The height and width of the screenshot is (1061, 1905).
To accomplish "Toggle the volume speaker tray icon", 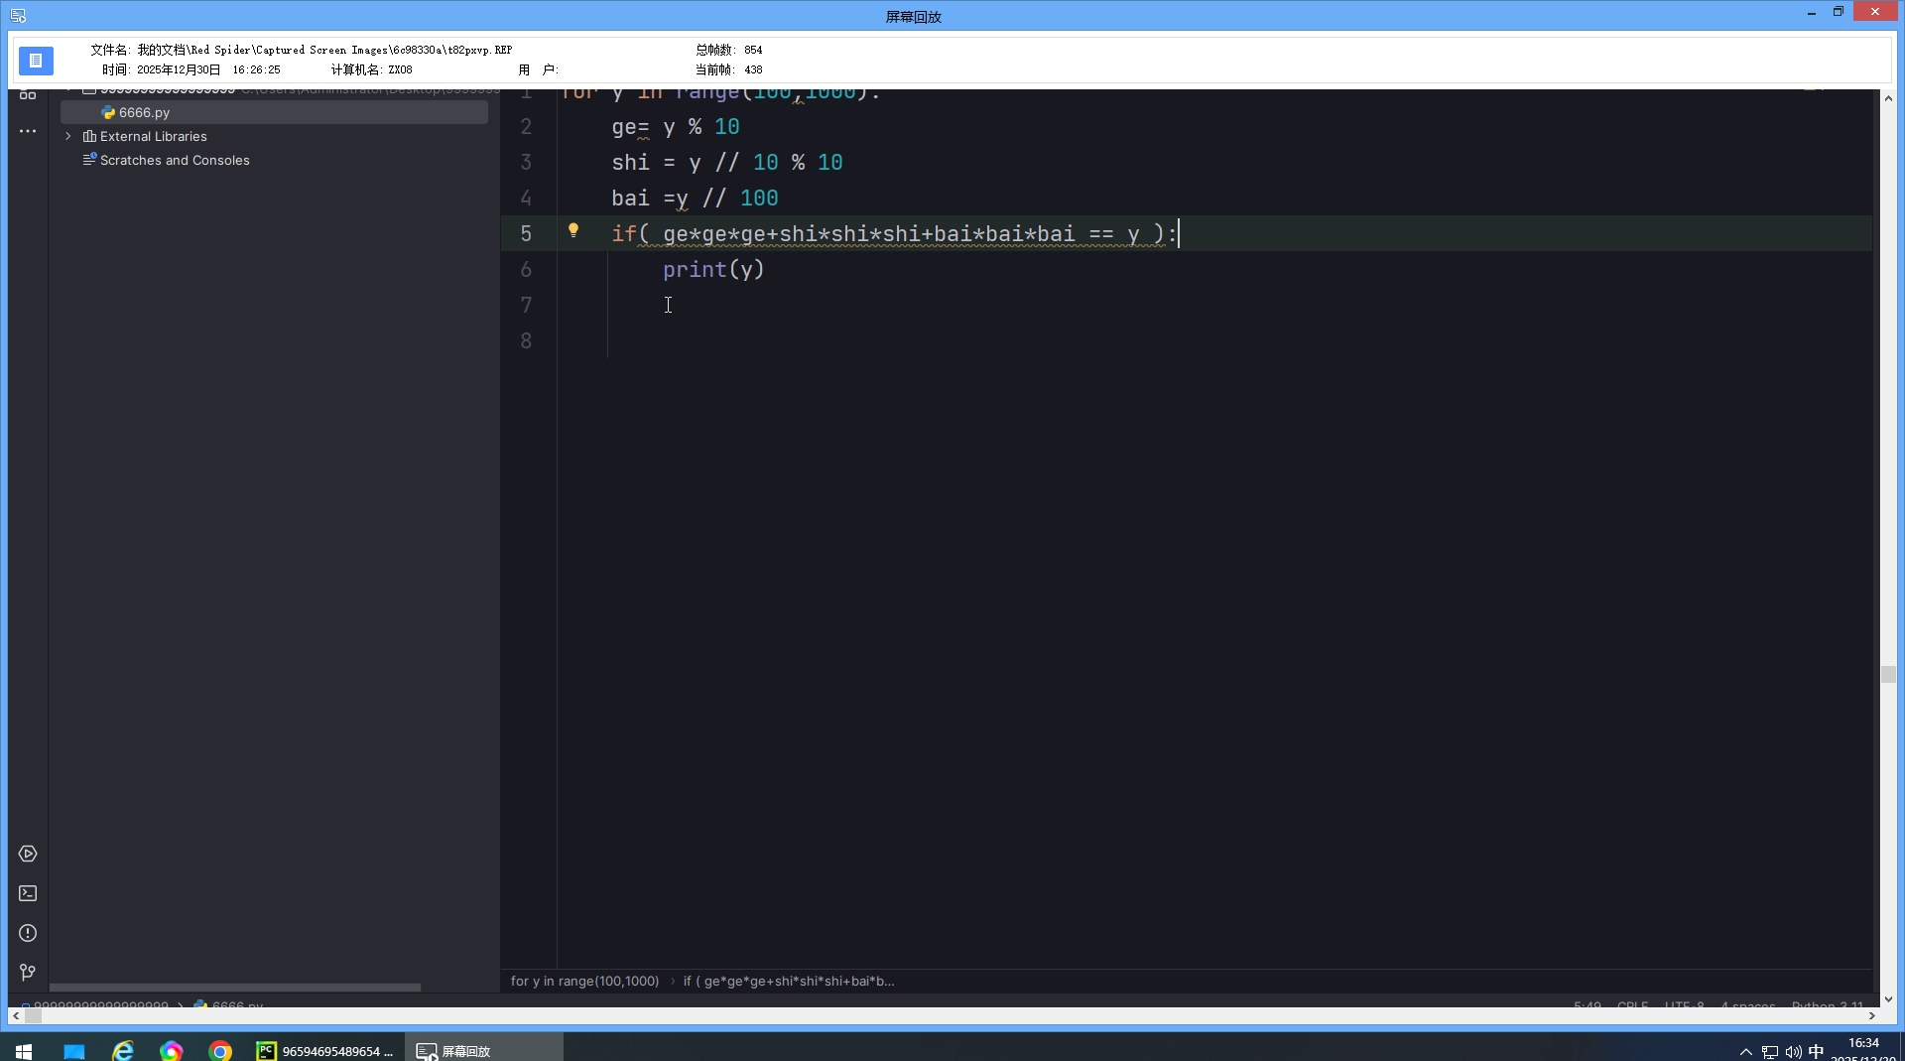I will tap(1793, 1051).
